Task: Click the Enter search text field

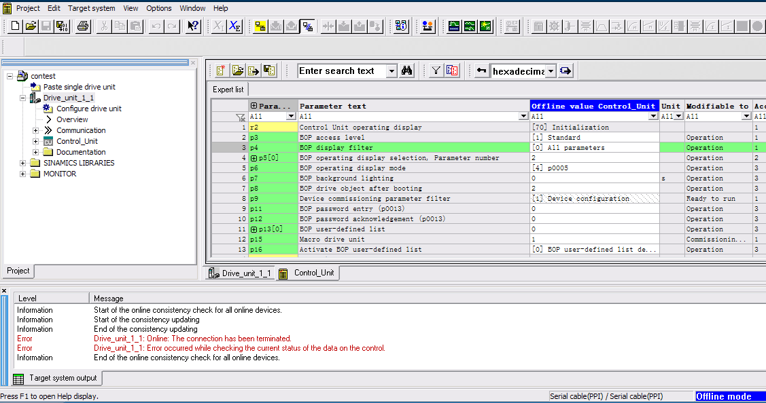Action: point(342,71)
